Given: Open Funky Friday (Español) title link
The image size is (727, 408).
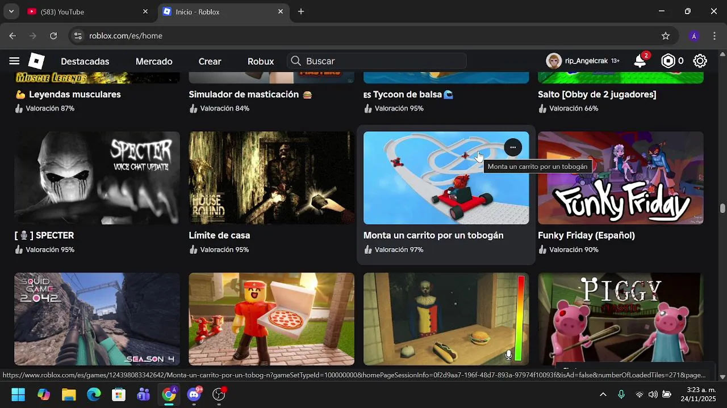Looking at the screenshot, I should (x=586, y=235).
